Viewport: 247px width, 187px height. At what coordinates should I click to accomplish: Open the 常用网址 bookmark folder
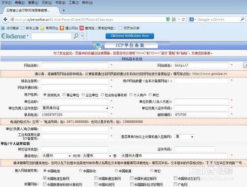[x=49, y=28]
